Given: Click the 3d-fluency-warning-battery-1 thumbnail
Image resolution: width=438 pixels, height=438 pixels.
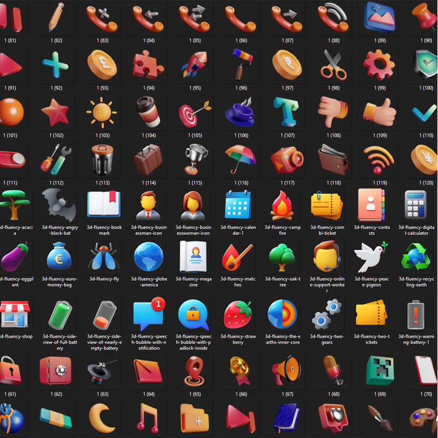Looking at the screenshot, I should (x=416, y=314).
